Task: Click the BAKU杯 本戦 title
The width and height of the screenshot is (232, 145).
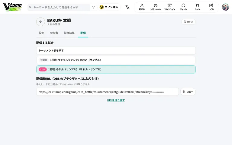Action: tap(59, 21)
